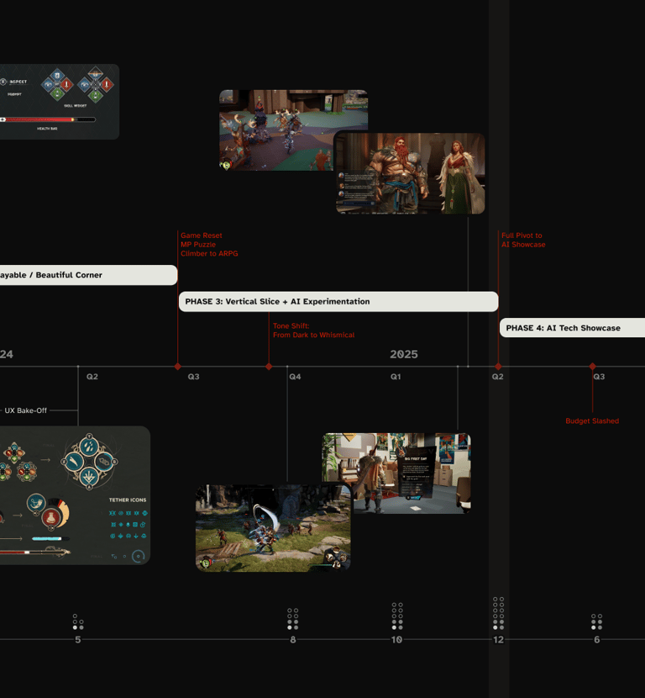Click the plant burst ability icon in the wheel
Image resolution: width=645 pixels, height=698 pixels.
pyautogui.click(x=89, y=478)
